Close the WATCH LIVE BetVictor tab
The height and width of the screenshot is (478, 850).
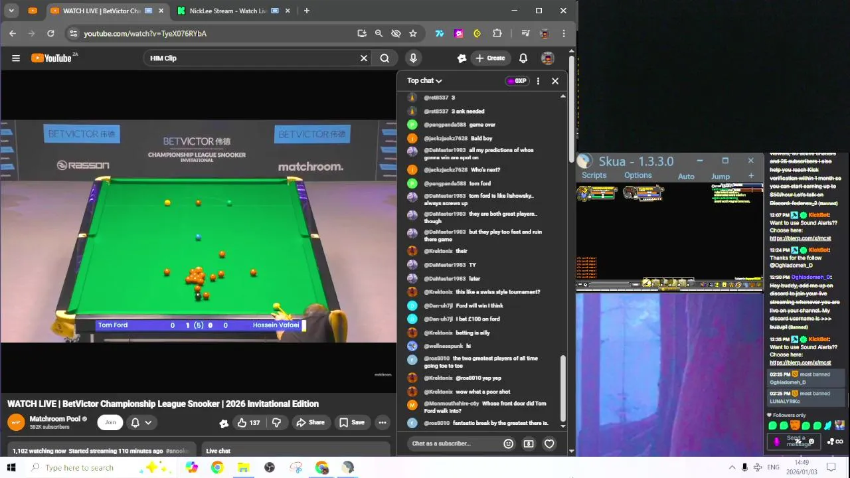click(162, 11)
